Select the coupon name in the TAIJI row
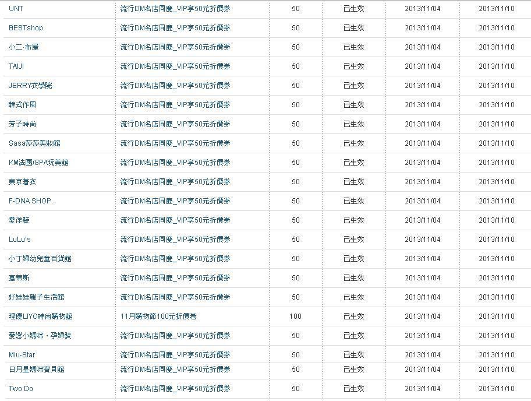Viewport: 531px width, 401px height. pos(175,66)
